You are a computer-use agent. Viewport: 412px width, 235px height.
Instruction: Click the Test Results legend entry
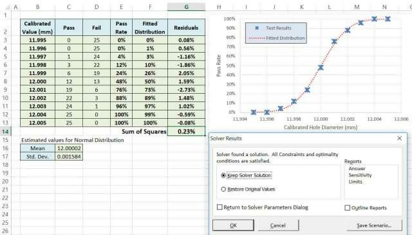(273, 28)
